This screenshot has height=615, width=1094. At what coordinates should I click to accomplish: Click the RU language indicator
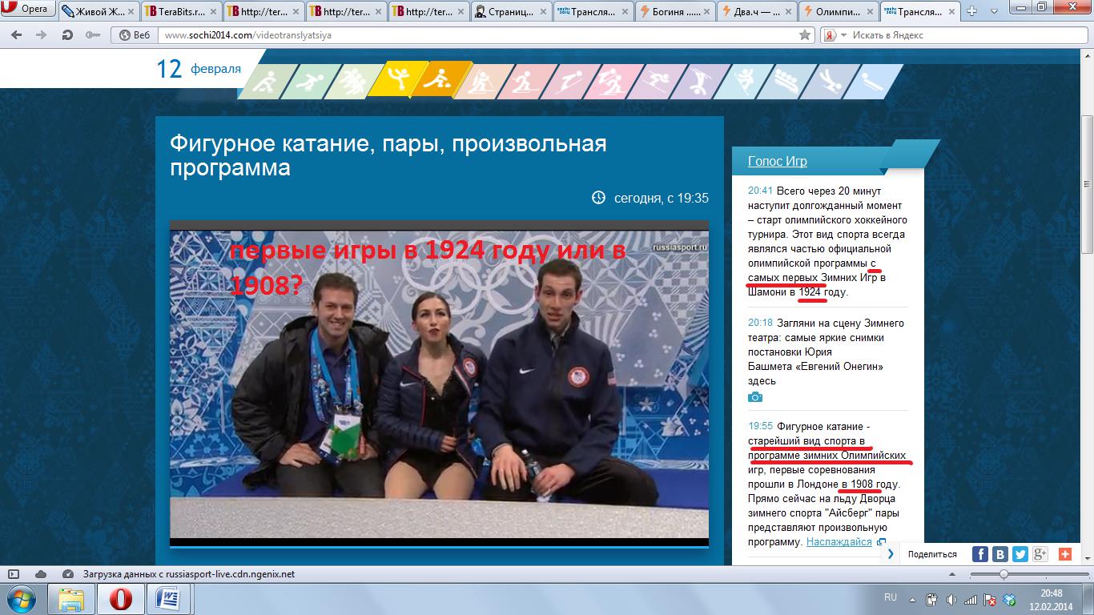tap(890, 597)
